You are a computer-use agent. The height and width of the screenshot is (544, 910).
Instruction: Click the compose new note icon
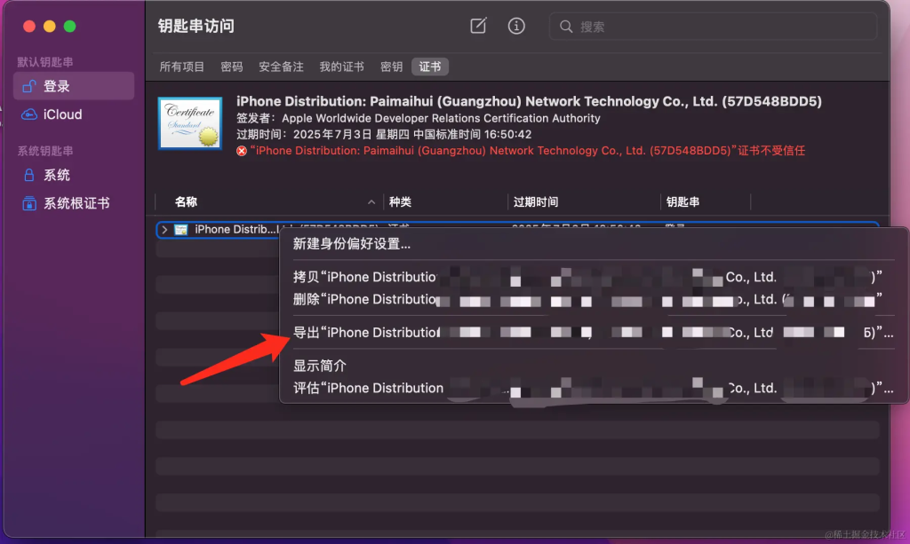[478, 26]
